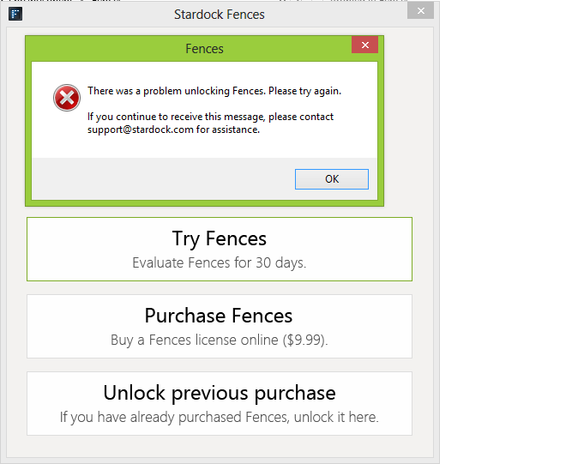Image resolution: width=584 pixels, height=464 pixels.
Task: Click 'Evaluate Fences for 30 days' subtitle
Action: tap(219, 263)
